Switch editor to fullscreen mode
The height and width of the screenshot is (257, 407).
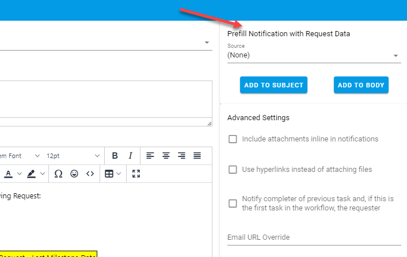point(136,173)
